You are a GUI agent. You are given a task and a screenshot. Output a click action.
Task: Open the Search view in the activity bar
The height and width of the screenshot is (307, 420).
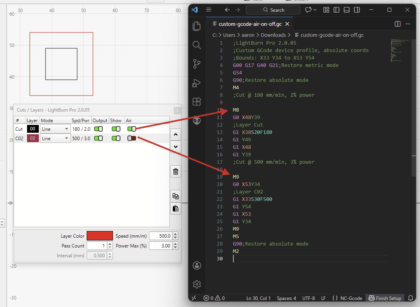(x=196, y=45)
